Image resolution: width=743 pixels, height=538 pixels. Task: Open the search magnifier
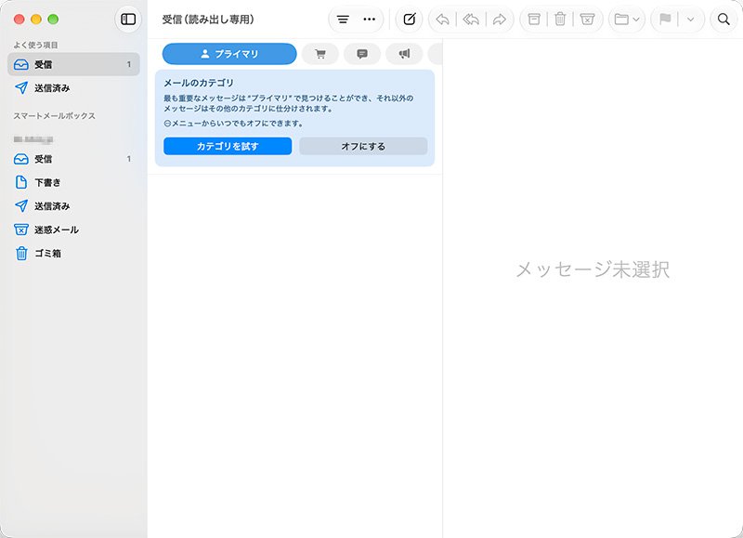point(723,20)
